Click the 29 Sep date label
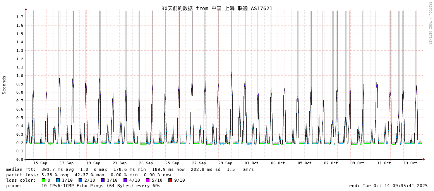434x191 pixels. coord(225,163)
